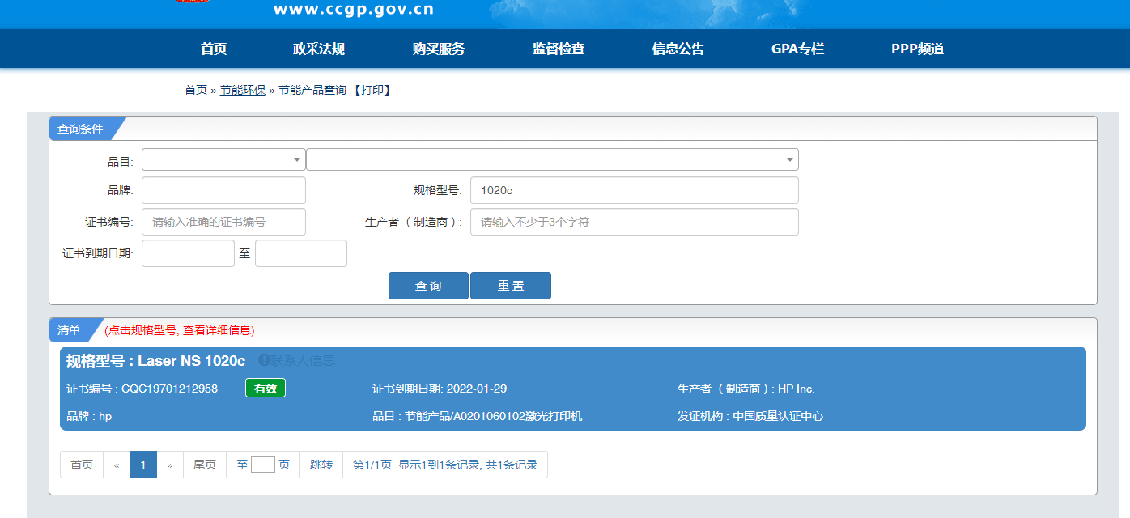Go to first page via pagination 首页

tap(82, 465)
